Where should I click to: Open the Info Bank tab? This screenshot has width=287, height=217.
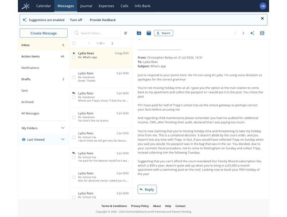(x=142, y=6)
